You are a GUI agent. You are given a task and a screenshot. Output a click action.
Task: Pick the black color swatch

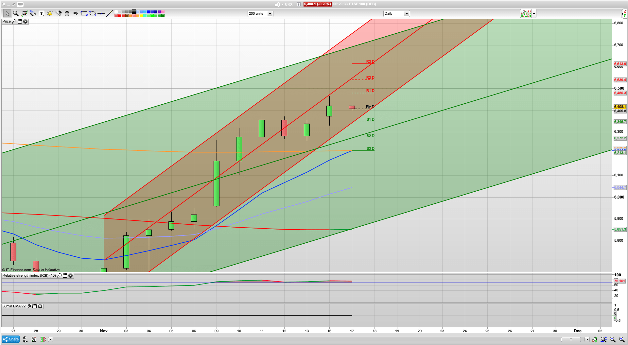point(133,12)
